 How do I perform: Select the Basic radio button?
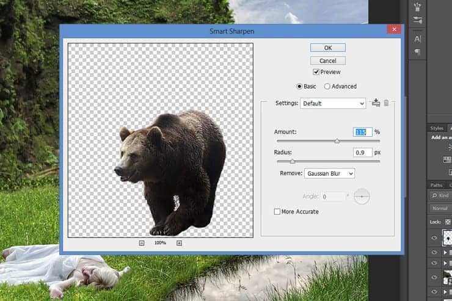[299, 87]
